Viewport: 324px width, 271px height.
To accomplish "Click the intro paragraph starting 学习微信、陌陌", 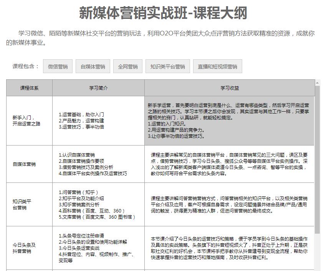I will pyautogui.click(x=160, y=38).
